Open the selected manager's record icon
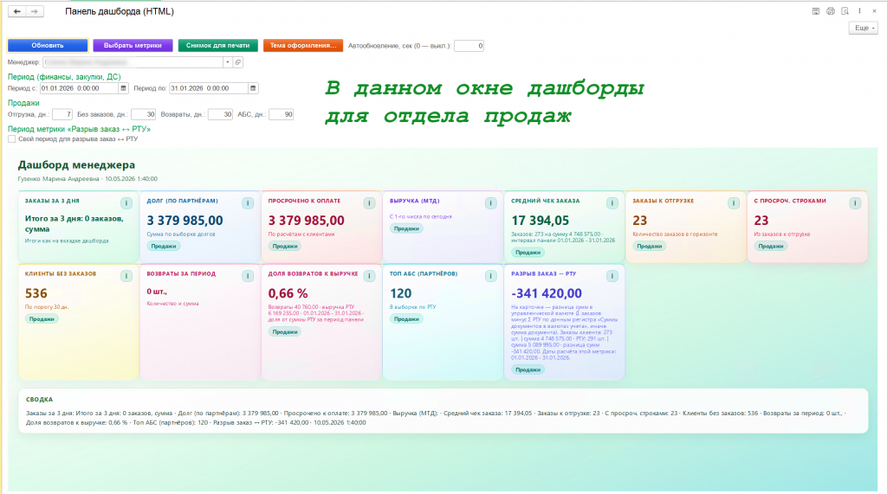This screenshot has width=887, height=494. (238, 62)
